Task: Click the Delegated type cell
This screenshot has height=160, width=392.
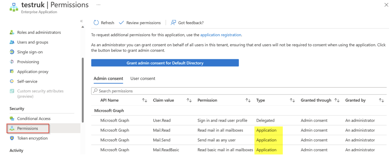Action: pyautogui.click(x=265, y=120)
